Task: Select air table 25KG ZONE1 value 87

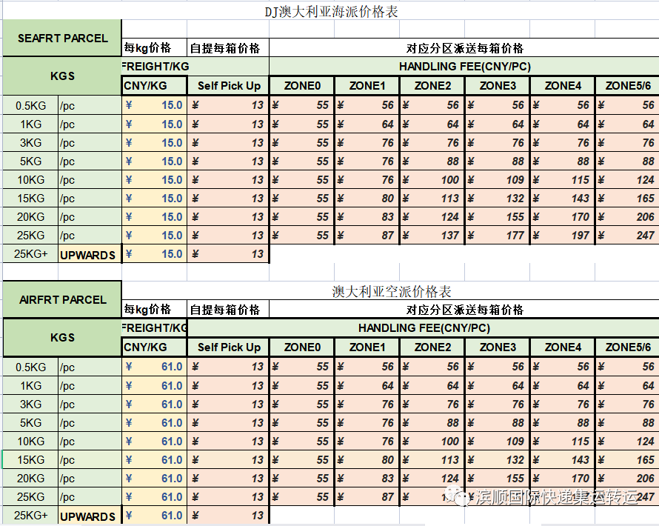Action: 367,496
